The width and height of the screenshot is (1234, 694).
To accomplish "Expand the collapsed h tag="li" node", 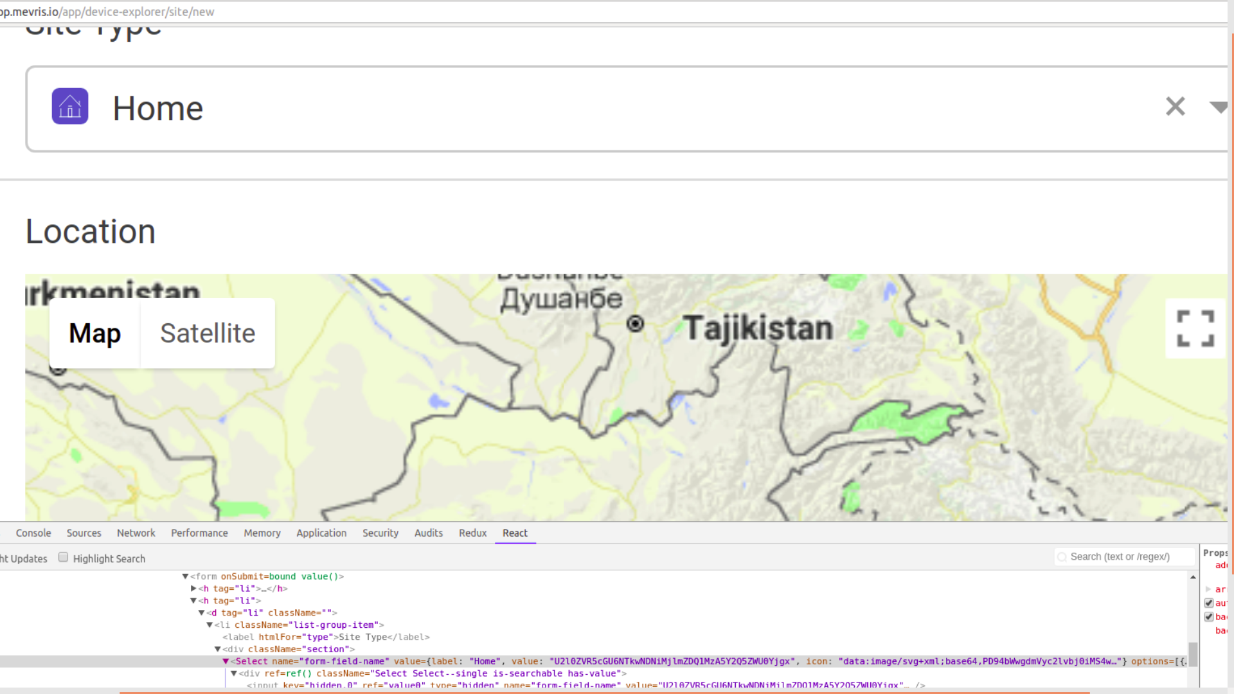I will click(193, 589).
